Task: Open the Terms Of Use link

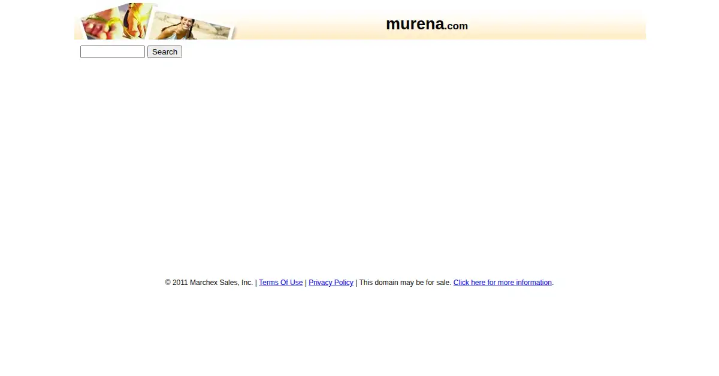Action: click(x=280, y=283)
